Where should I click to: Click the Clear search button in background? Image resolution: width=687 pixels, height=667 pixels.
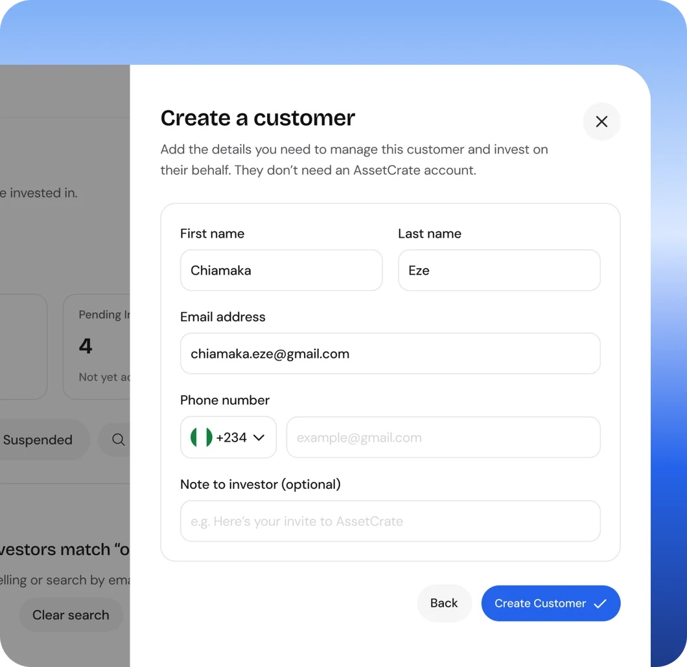(x=71, y=615)
